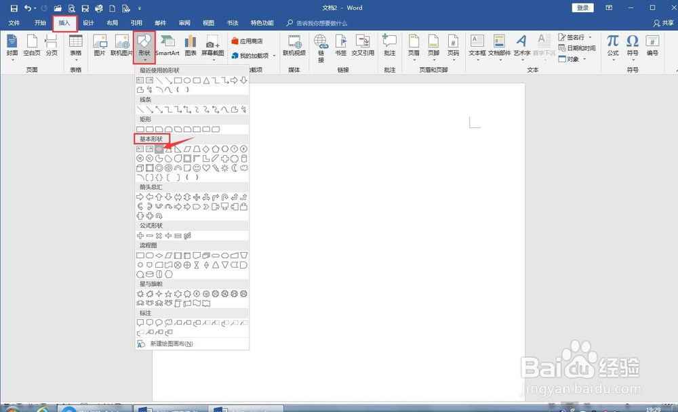
Task: Choose the Can cylinder basic shape
Action: 244,159
